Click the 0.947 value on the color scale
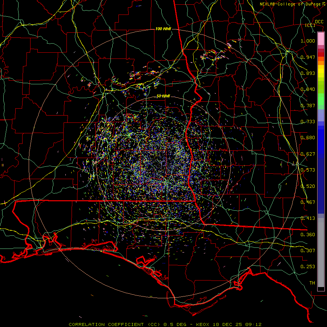Viewport: 327px width, 327px height. (x=308, y=57)
